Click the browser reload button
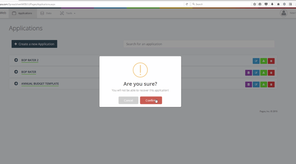The width and height of the screenshot is (296, 164). tap(187, 4)
